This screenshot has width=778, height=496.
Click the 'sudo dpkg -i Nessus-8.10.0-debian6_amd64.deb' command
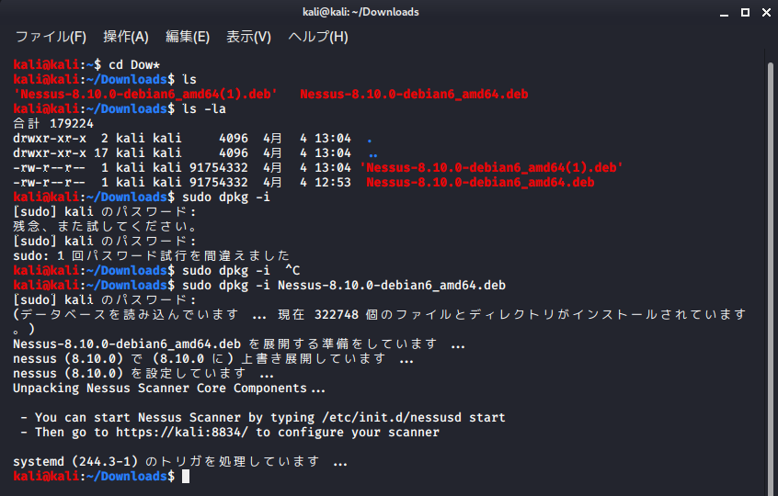click(x=344, y=286)
